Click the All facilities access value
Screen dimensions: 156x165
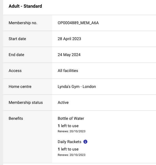coord(68,71)
